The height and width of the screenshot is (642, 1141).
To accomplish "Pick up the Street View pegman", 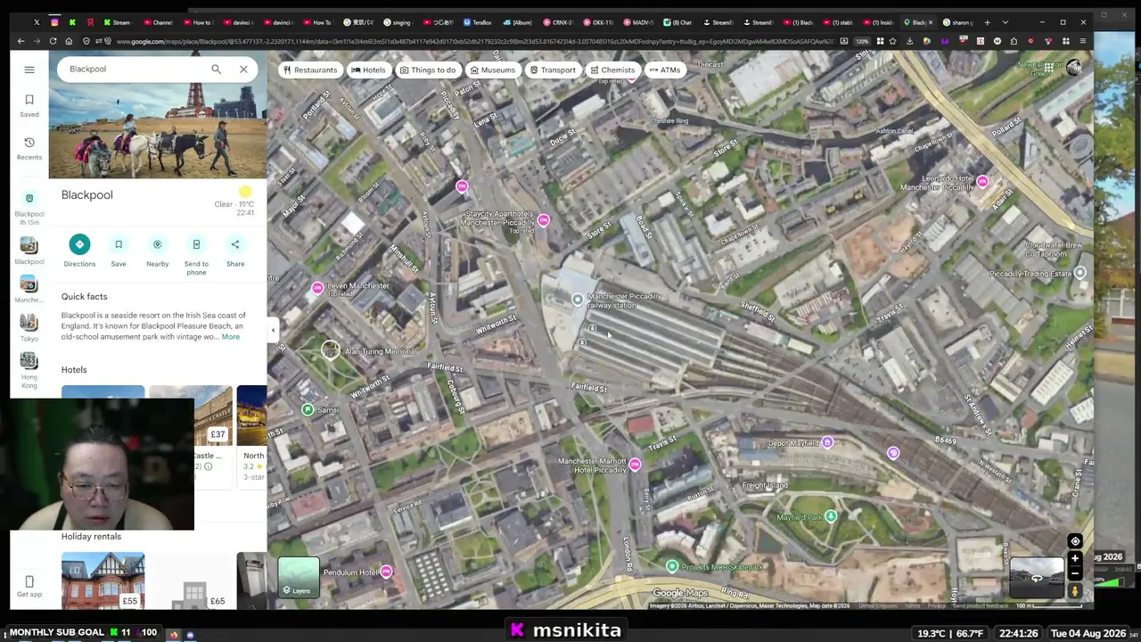I will point(1075,590).
